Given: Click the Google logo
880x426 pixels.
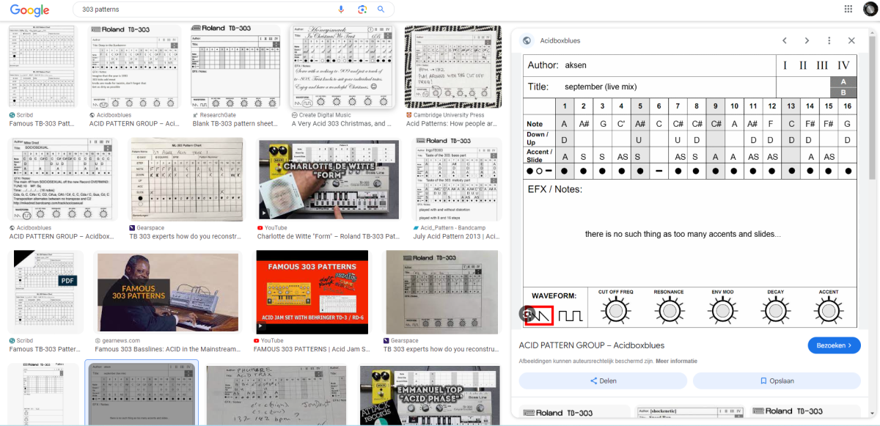Looking at the screenshot, I should [29, 10].
